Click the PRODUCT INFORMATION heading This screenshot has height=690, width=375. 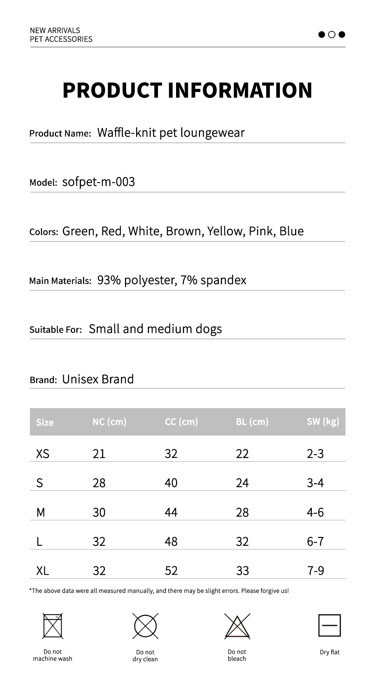[x=187, y=90]
